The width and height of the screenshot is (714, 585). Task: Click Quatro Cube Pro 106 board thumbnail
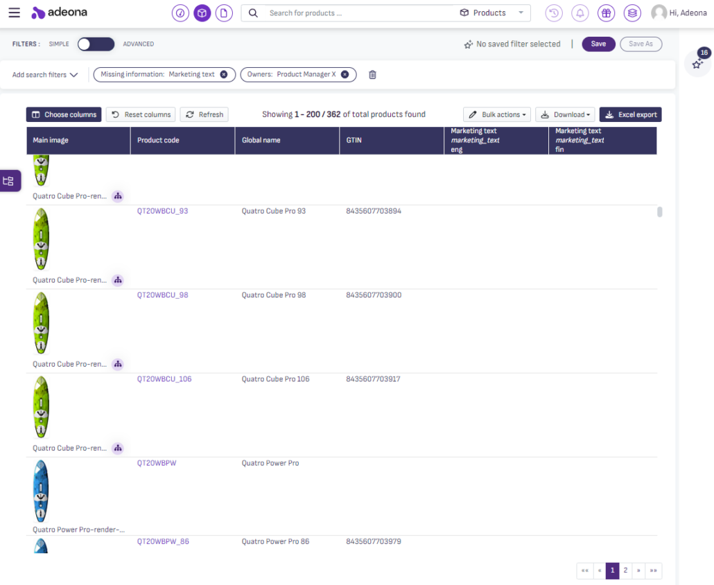(x=41, y=407)
